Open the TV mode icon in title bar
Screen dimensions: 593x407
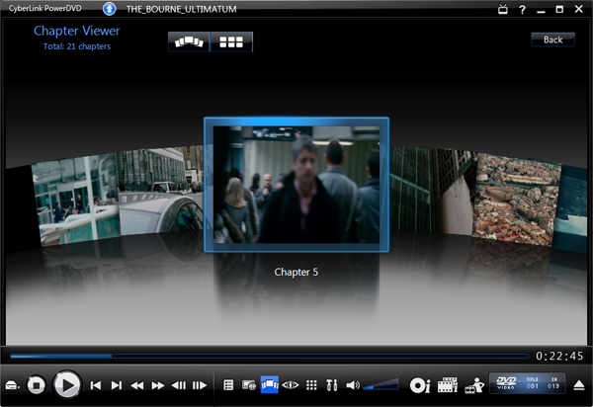point(503,9)
